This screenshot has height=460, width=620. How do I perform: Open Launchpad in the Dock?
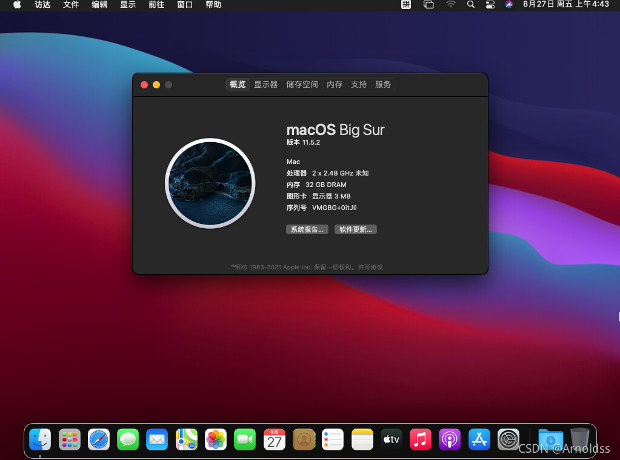coord(70,439)
